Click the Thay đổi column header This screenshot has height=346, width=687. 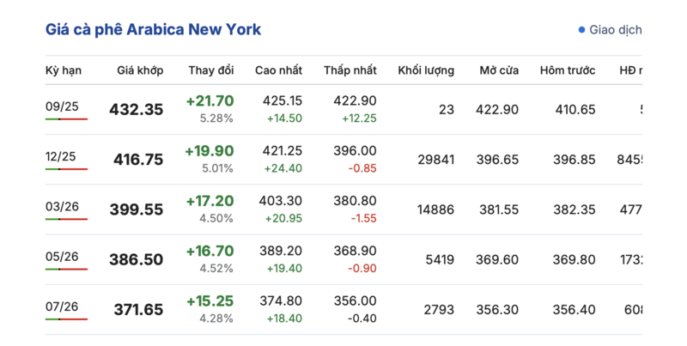(211, 70)
